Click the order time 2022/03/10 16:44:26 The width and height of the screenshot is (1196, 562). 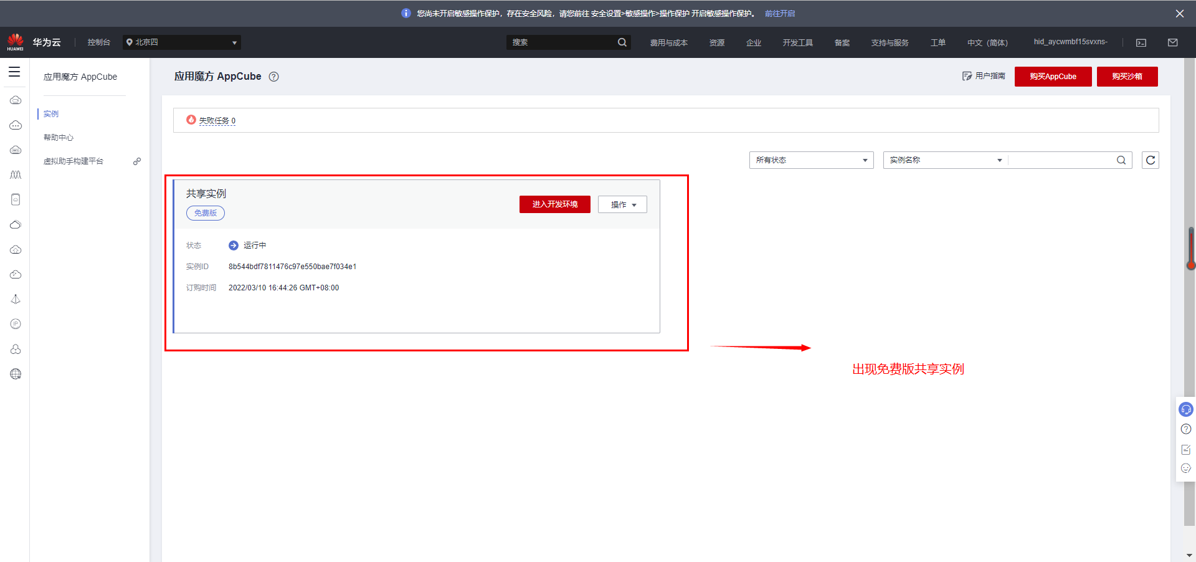point(284,288)
